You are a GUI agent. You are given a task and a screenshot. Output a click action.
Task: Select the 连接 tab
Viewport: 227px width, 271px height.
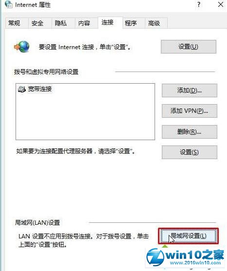point(107,22)
